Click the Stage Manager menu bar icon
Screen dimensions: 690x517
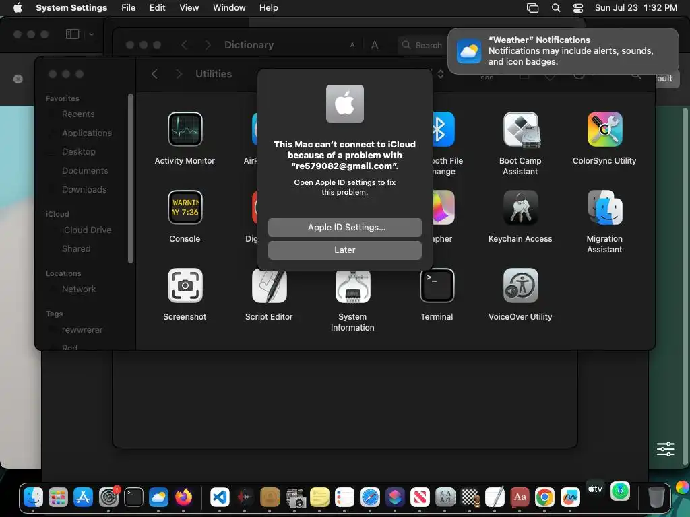tap(532, 8)
